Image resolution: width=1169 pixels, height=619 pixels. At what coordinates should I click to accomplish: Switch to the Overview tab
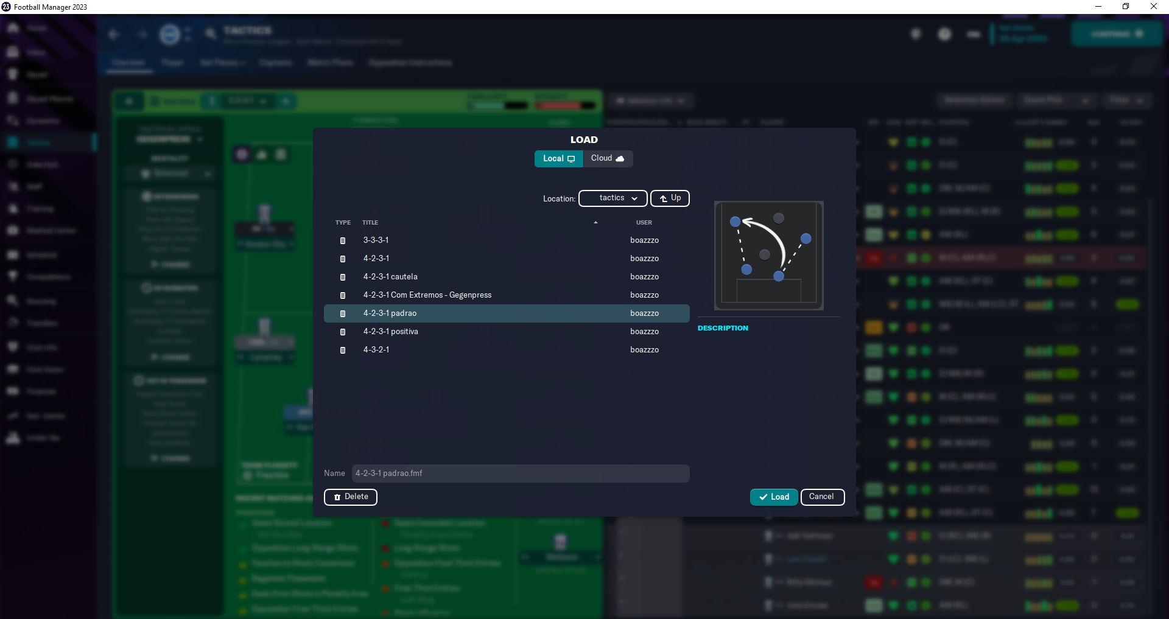(128, 62)
